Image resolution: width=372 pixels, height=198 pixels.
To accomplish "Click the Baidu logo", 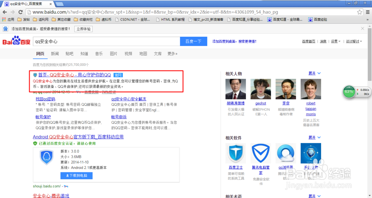I will coord(16,41).
